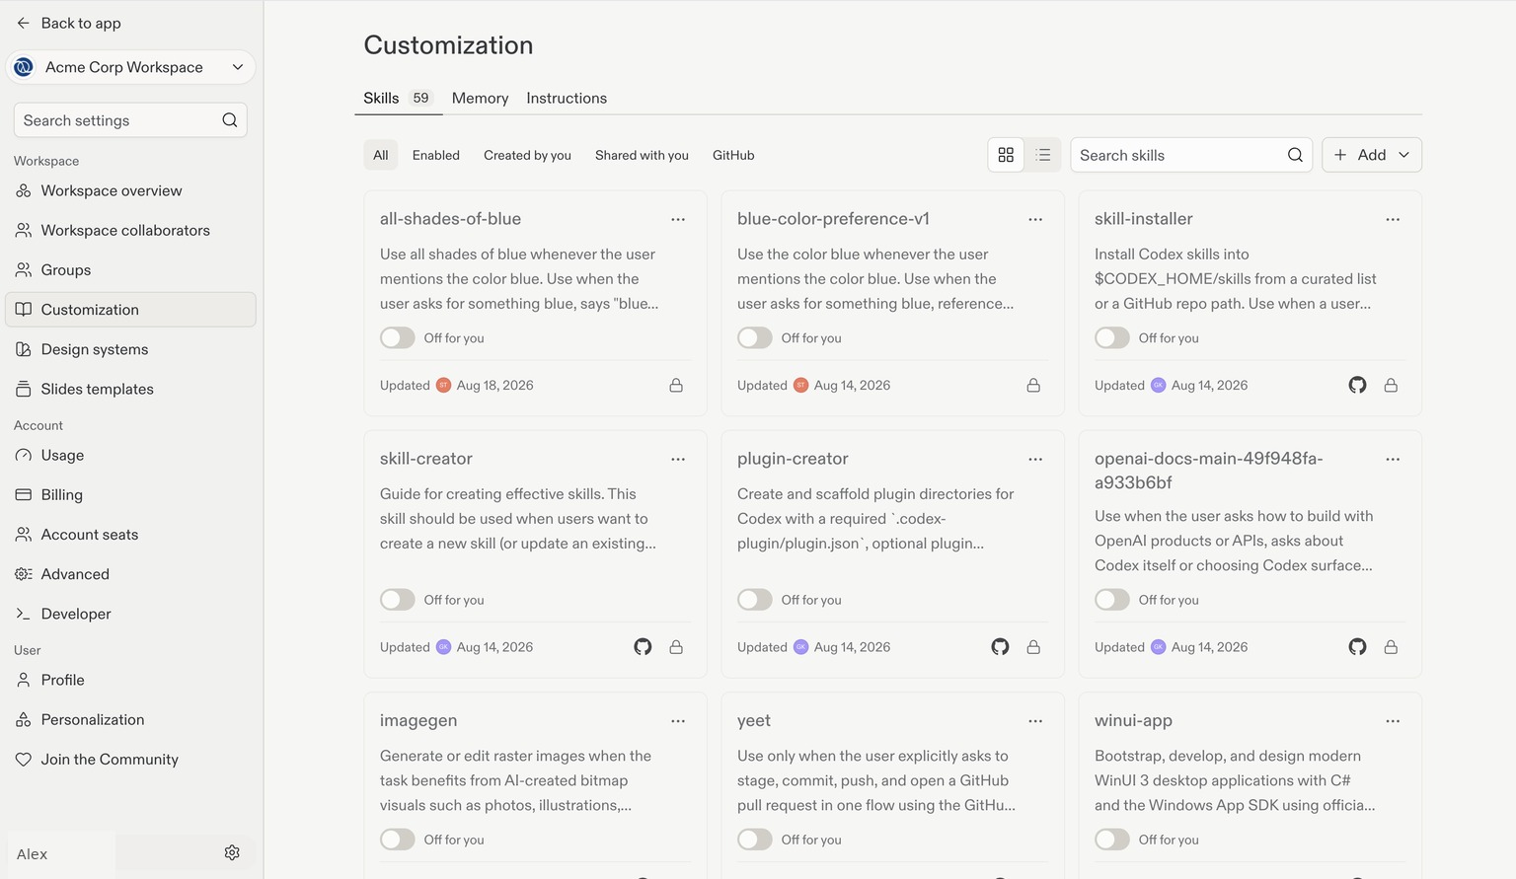Click the search magnifier in settings search
The image size is (1516, 879).
(229, 120)
